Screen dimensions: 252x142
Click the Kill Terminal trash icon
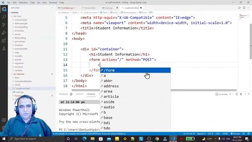coord(241,94)
